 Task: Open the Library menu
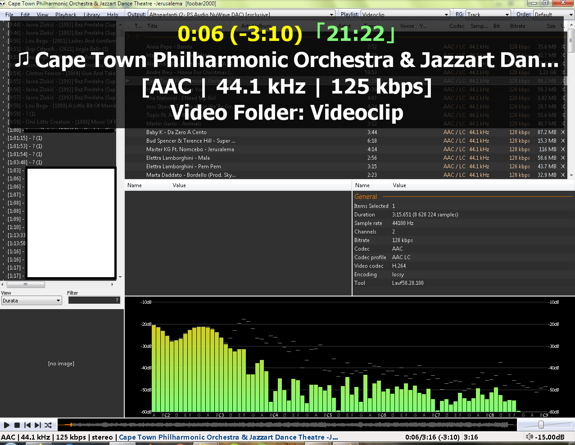pyautogui.click(x=92, y=15)
